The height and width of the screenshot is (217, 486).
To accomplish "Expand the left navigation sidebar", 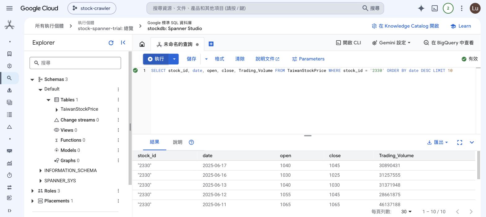I will tap(9, 211).
